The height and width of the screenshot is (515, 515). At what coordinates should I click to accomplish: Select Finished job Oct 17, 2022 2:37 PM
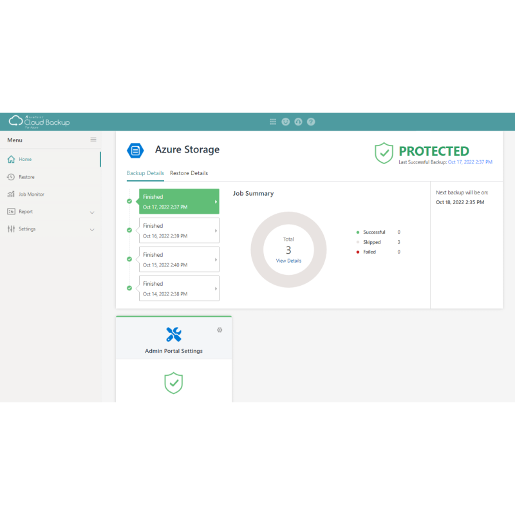tap(179, 201)
